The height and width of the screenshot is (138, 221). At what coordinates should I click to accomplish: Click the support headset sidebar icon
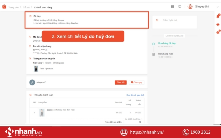tap(218, 25)
